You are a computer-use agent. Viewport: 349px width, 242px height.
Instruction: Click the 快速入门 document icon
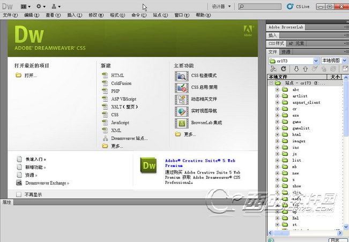(19, 159)
